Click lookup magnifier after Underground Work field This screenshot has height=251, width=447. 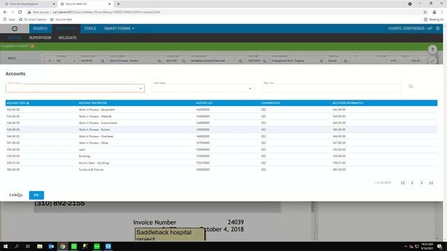(321, 61)
